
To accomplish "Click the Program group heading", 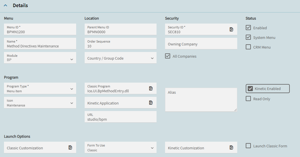I will point(11,78).
